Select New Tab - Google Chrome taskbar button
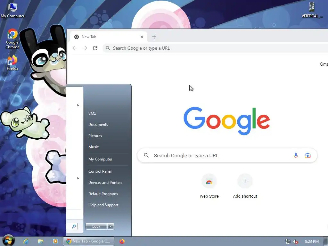This screenshot has height=246, width=328. tap(89, 241)
